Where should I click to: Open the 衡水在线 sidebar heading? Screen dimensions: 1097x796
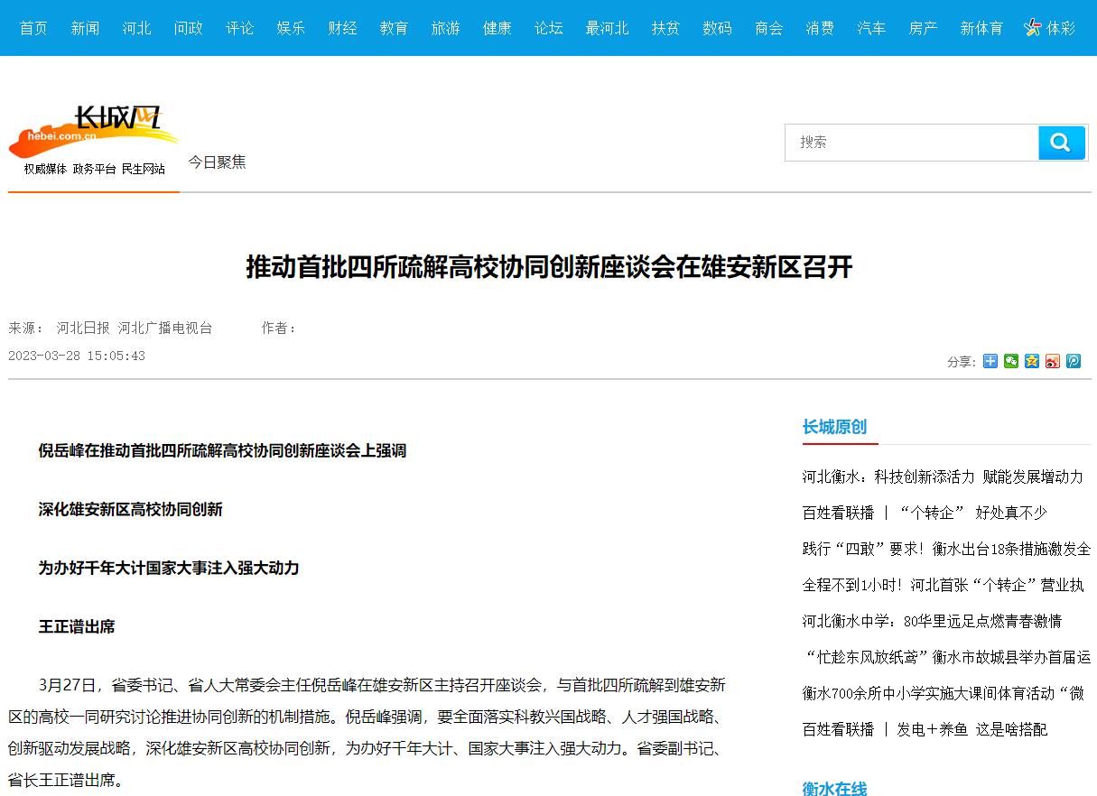(834, 788)
